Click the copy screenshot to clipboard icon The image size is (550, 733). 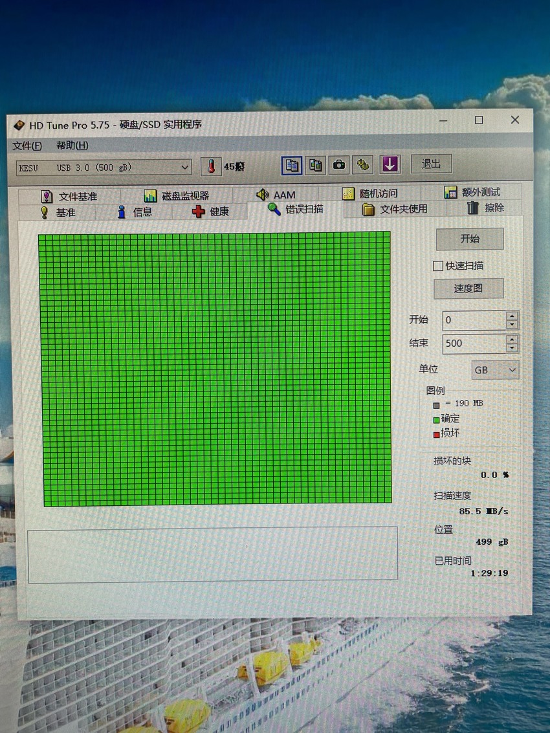tap(316, 165)
